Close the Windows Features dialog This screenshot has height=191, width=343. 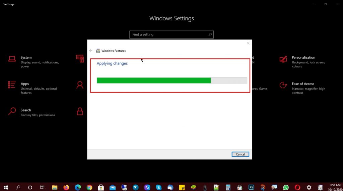[248, 43]
